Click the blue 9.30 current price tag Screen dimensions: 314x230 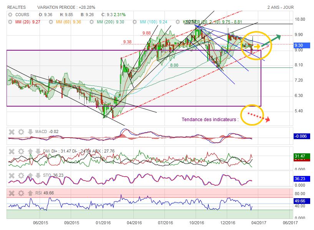click(x=302, y=45)
